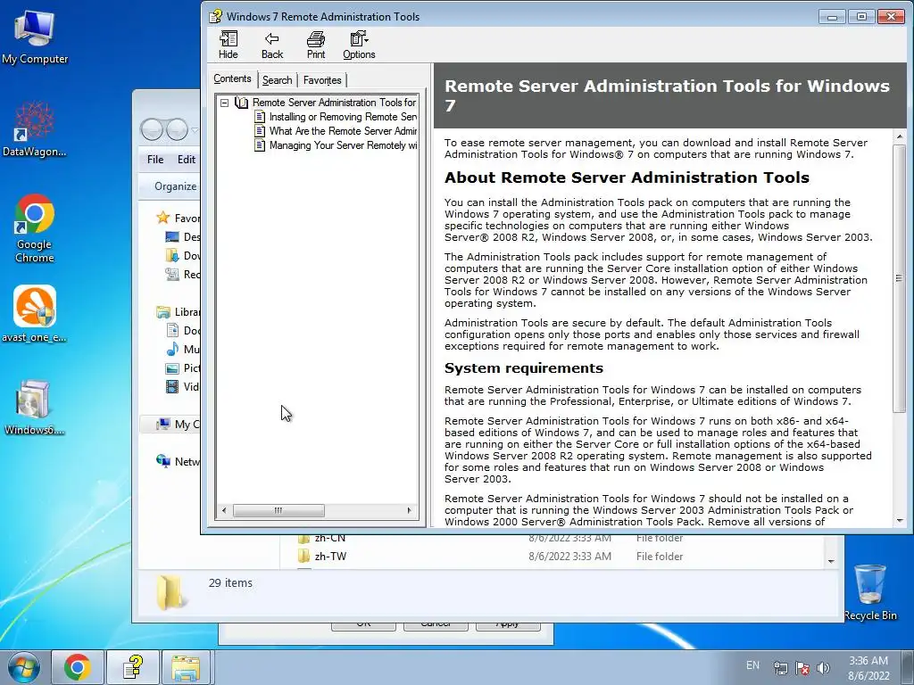The height and width of the screenshot is (685, 914).
Task: Select Network in Explorer sidebar
Action: point(178,462)
